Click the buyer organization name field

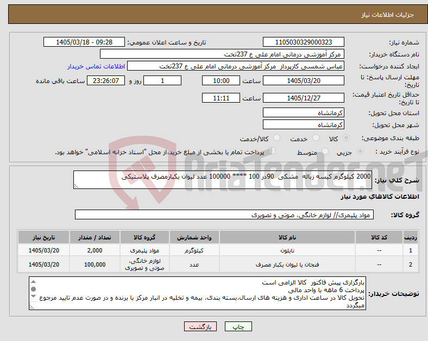coord(222,54)
